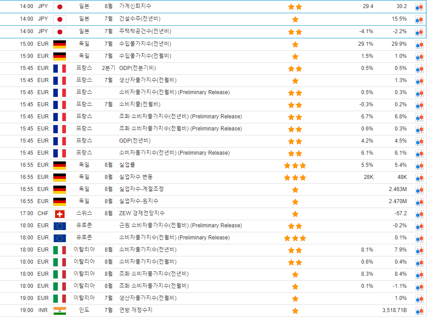Screen dimensions: 427x317
Task: Click the India flag icon
Action: click(x=60, y=311)
